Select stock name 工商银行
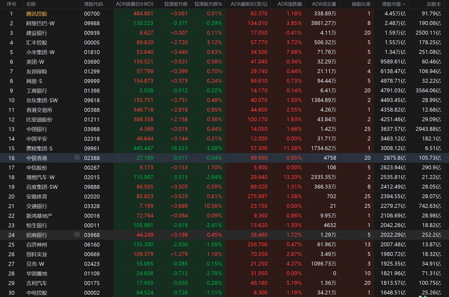The image size is (449, 297). click(x=37, y=91)
